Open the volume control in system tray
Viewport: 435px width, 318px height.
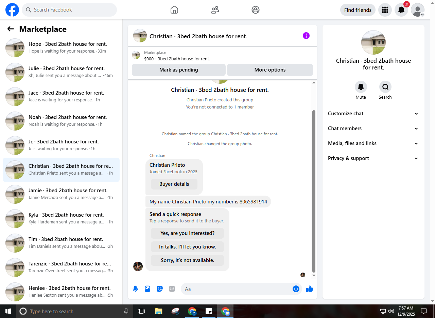tap(391, 311)
